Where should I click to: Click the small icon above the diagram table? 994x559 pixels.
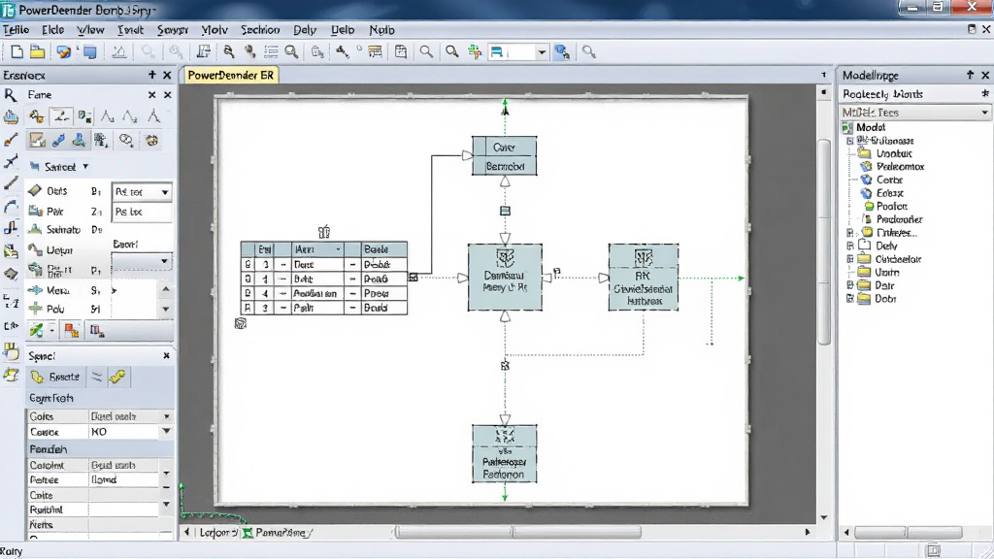[324, 232]
